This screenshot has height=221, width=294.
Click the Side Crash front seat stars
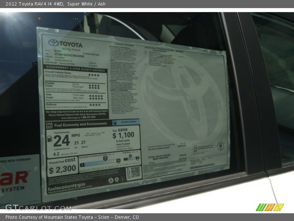click(x=96, y=95)
